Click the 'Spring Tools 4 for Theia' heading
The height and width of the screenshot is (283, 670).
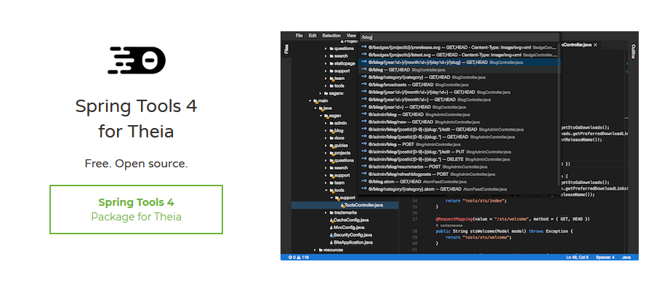point(136,119)
